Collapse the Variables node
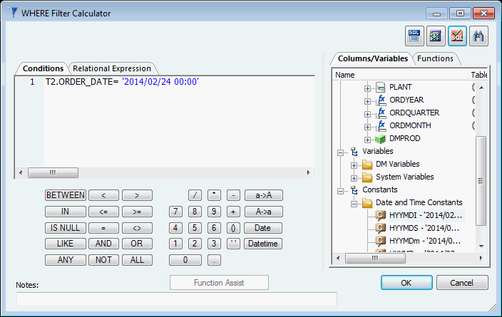This screenshot has width=502, height=317. [340, 152]
